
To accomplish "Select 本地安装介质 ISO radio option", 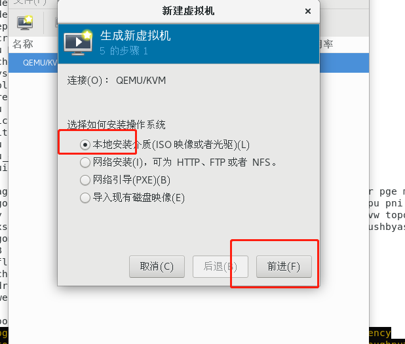I will click(x=164, y=145).
